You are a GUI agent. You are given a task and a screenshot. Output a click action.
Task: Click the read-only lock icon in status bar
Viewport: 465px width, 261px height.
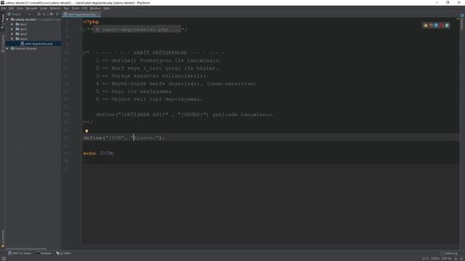pos(456,259)
